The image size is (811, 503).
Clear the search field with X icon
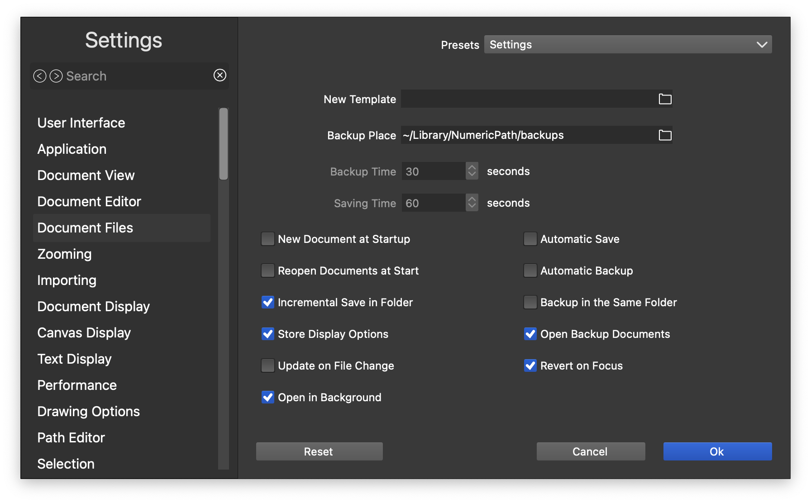click(x=220, y=75)
